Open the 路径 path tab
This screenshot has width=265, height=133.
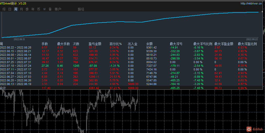pos(81,9)
